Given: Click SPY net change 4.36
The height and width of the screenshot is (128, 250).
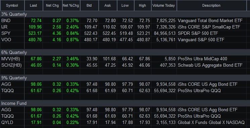Looking at the screenshot, I should click(x=57, y=33).
